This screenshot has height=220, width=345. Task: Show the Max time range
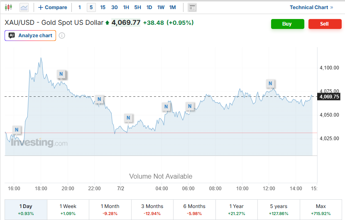[x=321, y=210]
